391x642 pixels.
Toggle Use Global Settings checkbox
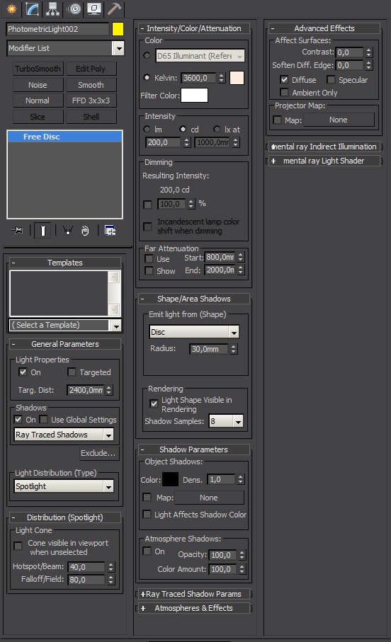coord(43,420)
